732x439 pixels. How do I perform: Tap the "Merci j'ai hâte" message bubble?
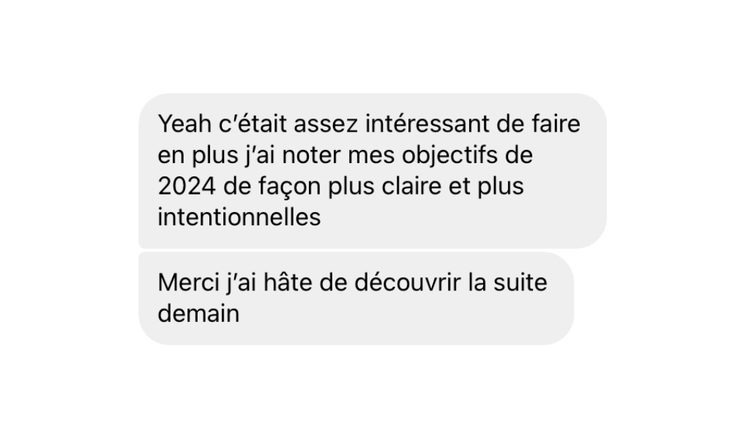[356, 299]
